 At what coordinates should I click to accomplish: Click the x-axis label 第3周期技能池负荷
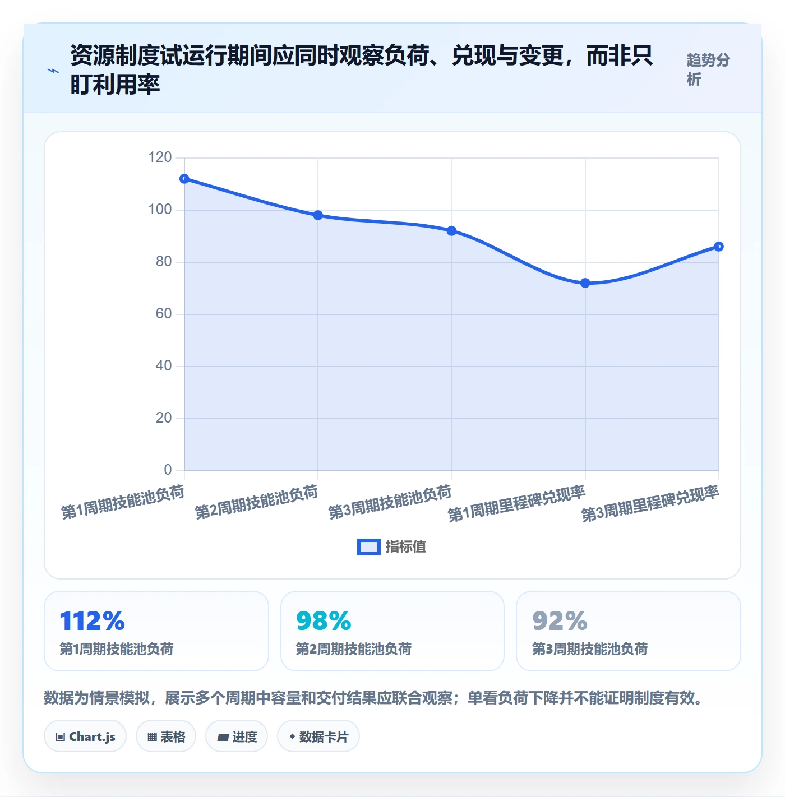[x=390, y=502]
